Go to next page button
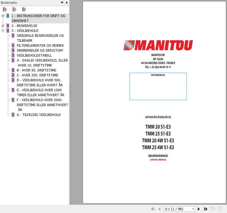 coord(199,209)
